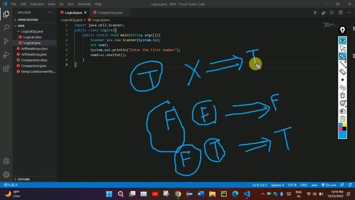
Task: Open Arthmaticop.class in the explorer
Action: (x=34, y=49)
